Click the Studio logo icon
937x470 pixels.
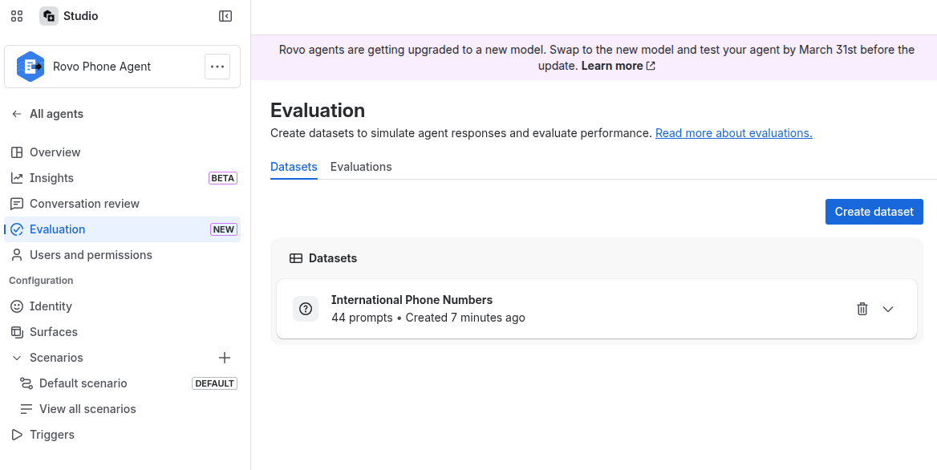[x=49, y=16]
